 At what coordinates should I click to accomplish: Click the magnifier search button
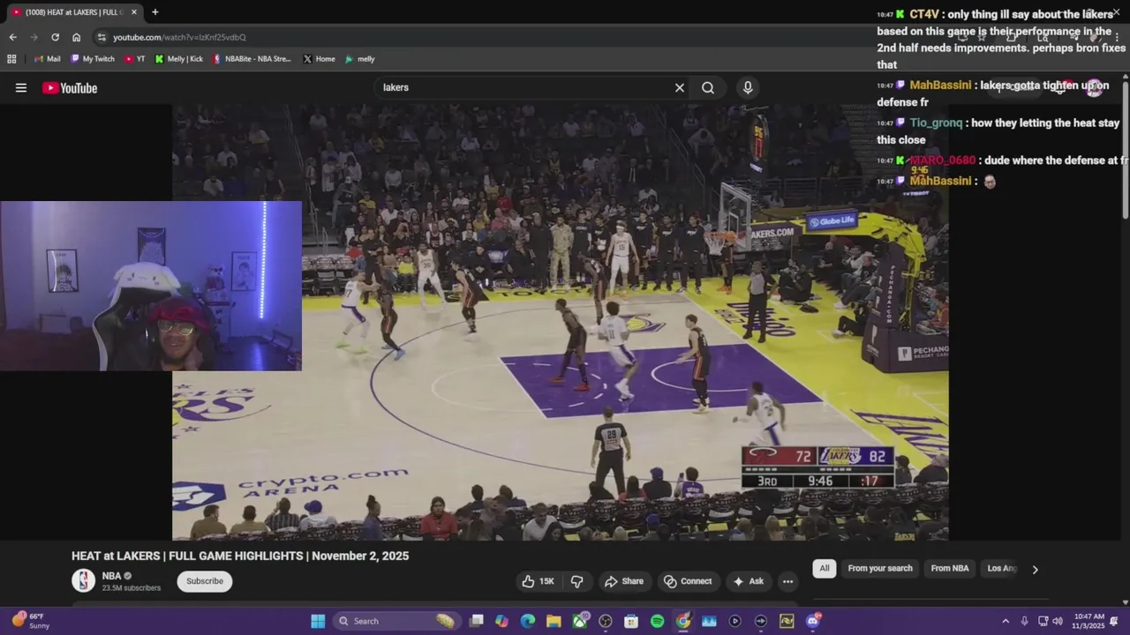tap(708, 87)
